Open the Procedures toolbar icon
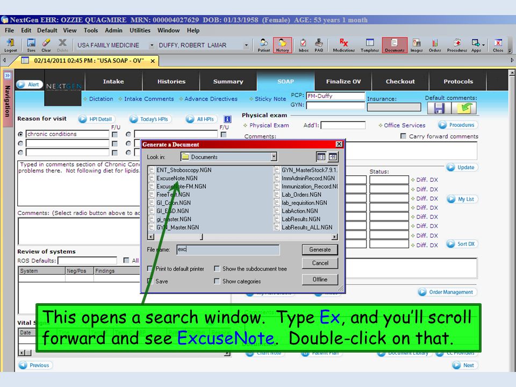This screenshot has width=516, height=387. click(x=457, y=45)
